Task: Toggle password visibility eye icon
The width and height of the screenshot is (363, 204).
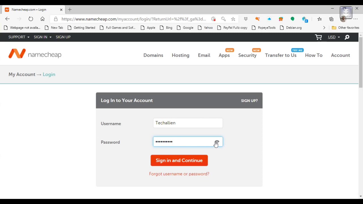Action: coord(217,142)
